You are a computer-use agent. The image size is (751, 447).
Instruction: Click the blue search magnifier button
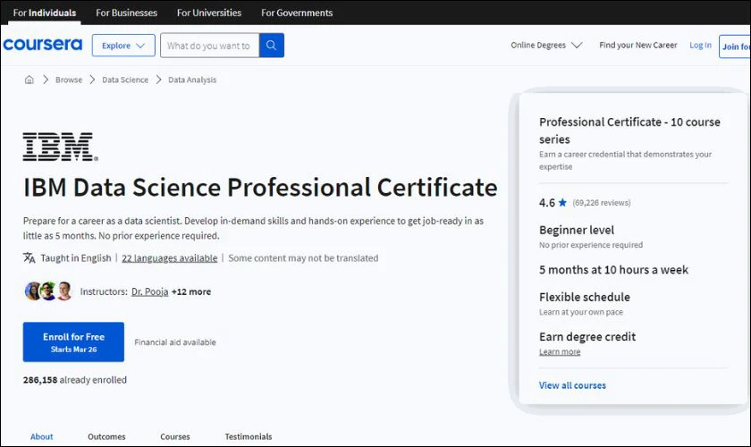[272, 45]
